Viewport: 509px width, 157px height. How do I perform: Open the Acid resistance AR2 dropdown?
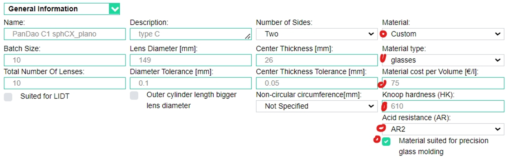[443, 129]
